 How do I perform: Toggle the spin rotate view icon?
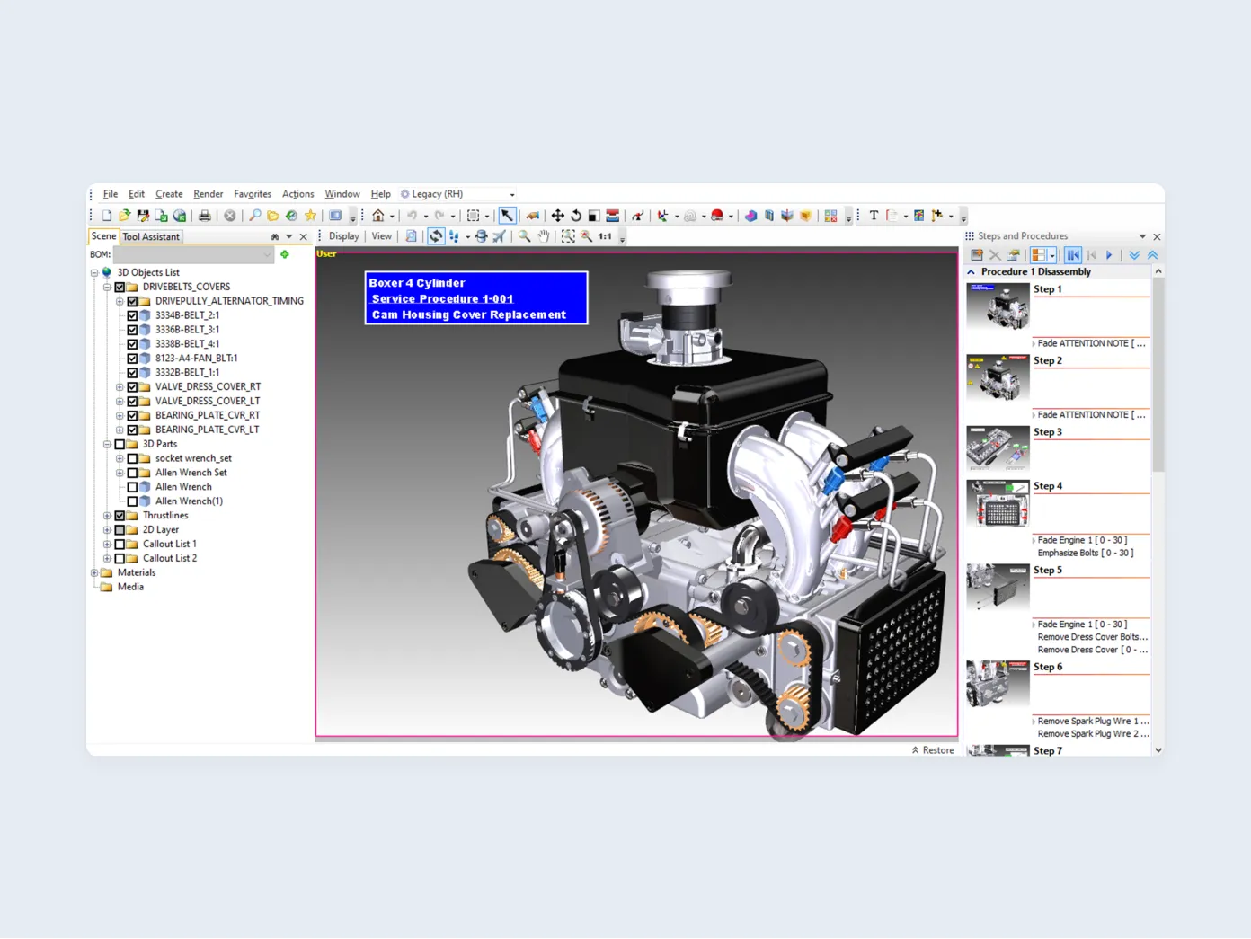click(x=436, y=236)
